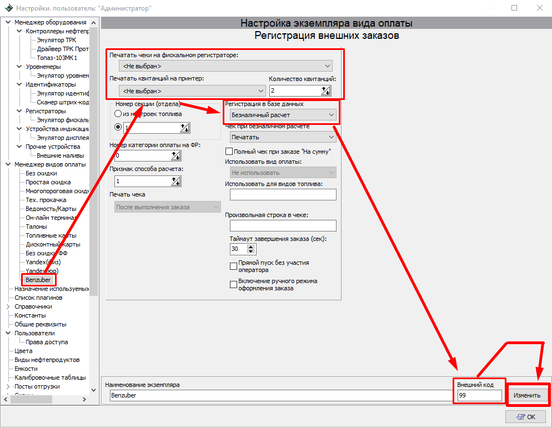Screen dimensions: 552x428
Task: Open 'Константы' tree item
Action: pos(30,315)
